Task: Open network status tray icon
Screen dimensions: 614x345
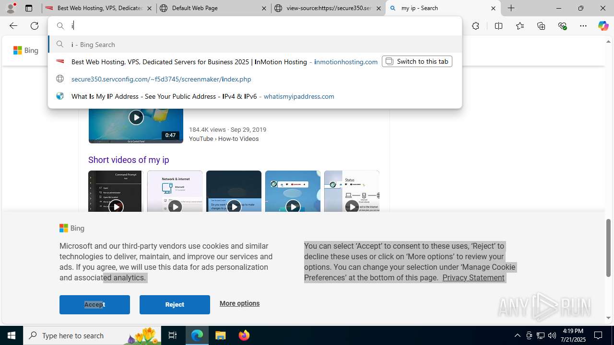Action: 541,335
